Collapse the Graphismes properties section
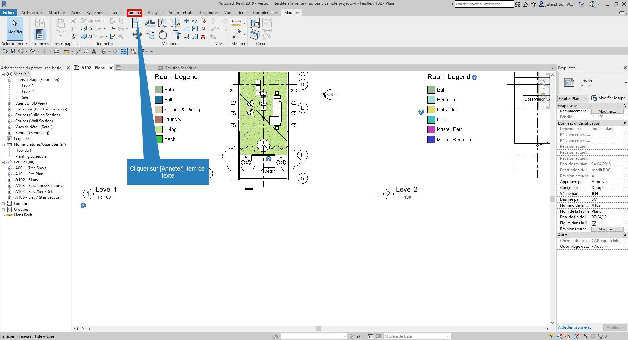This screenshot has width=628, height=340. pos(625,106)
